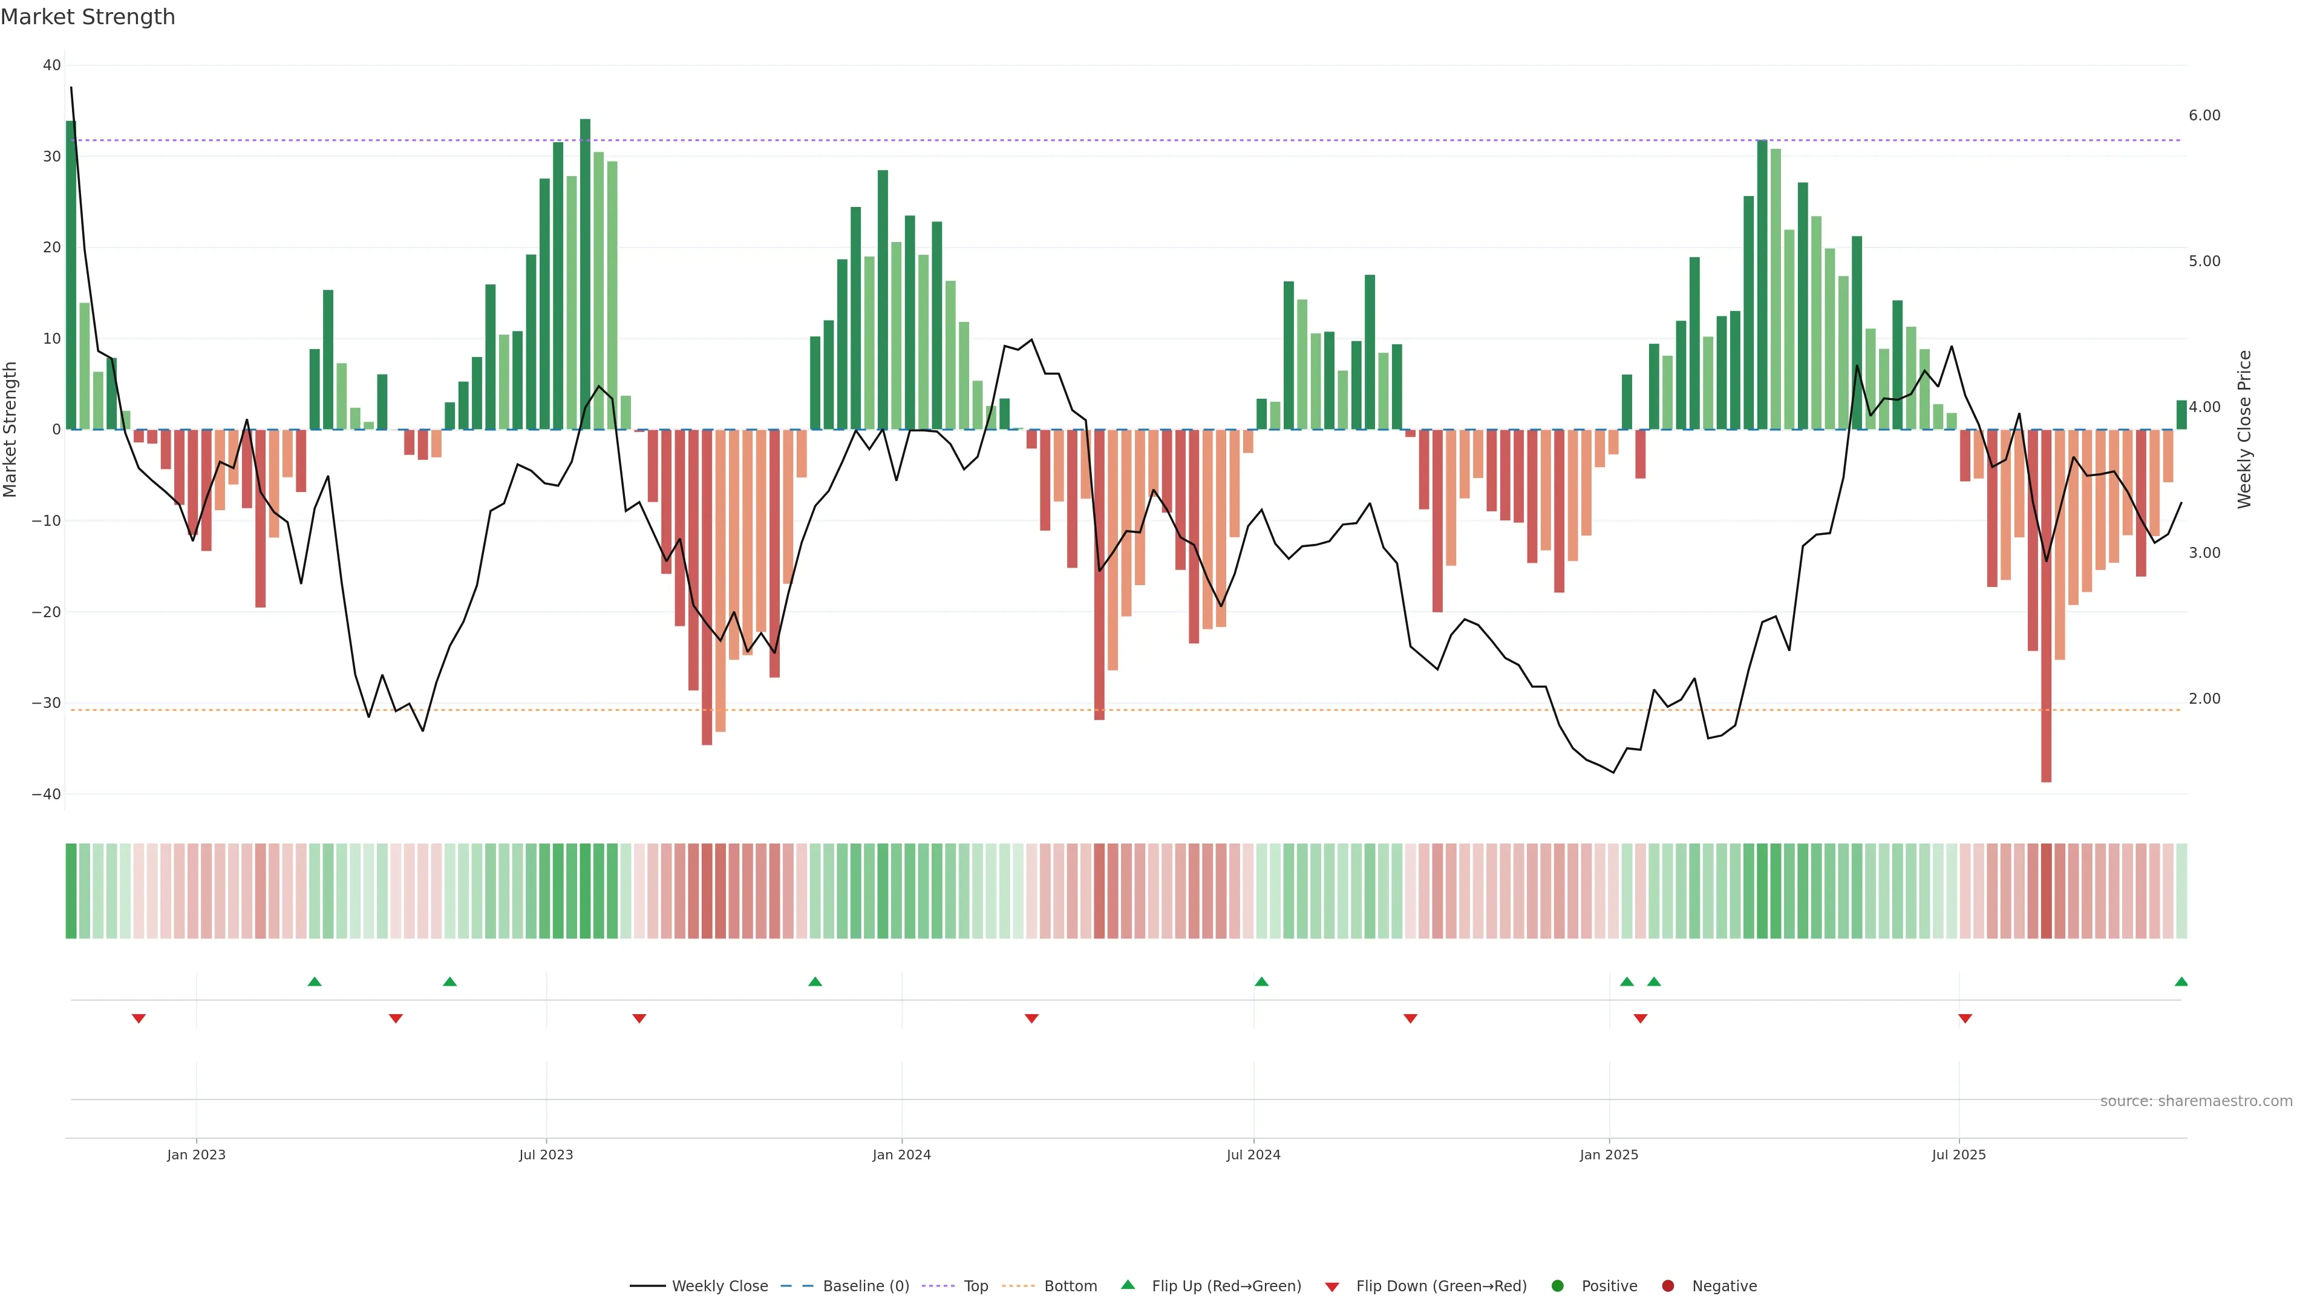The image size is (2323, 1307).
Task: Click the Market Strength chart title
Action: 88,17
